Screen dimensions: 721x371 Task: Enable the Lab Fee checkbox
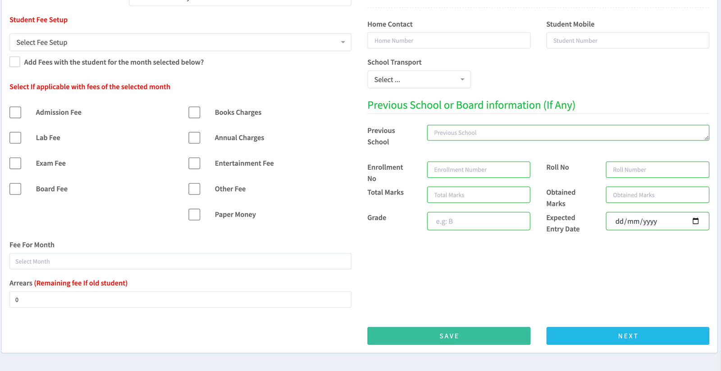[x=15, y=137]
